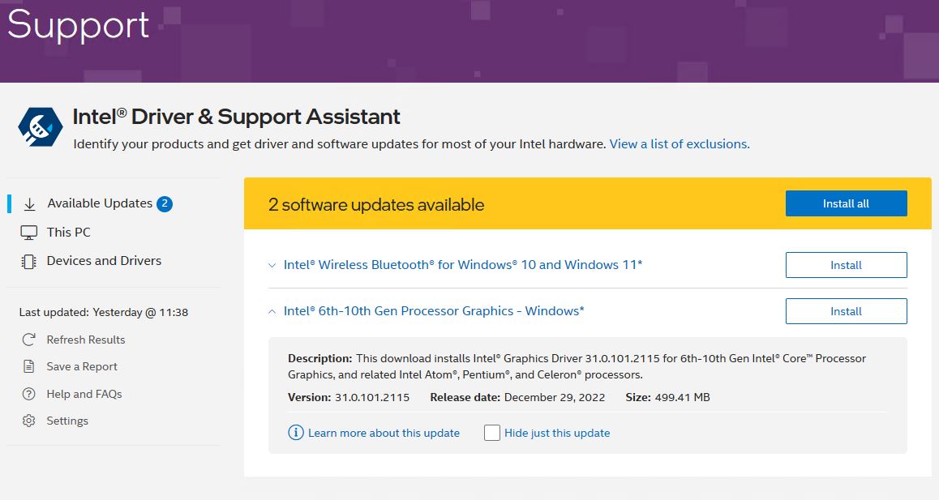Click the updates count badge showing 2
Screen dimensions: 939x500
[165, 203]
